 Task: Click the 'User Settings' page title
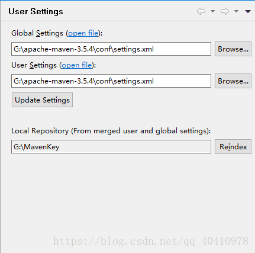click(x=35, y=11)
